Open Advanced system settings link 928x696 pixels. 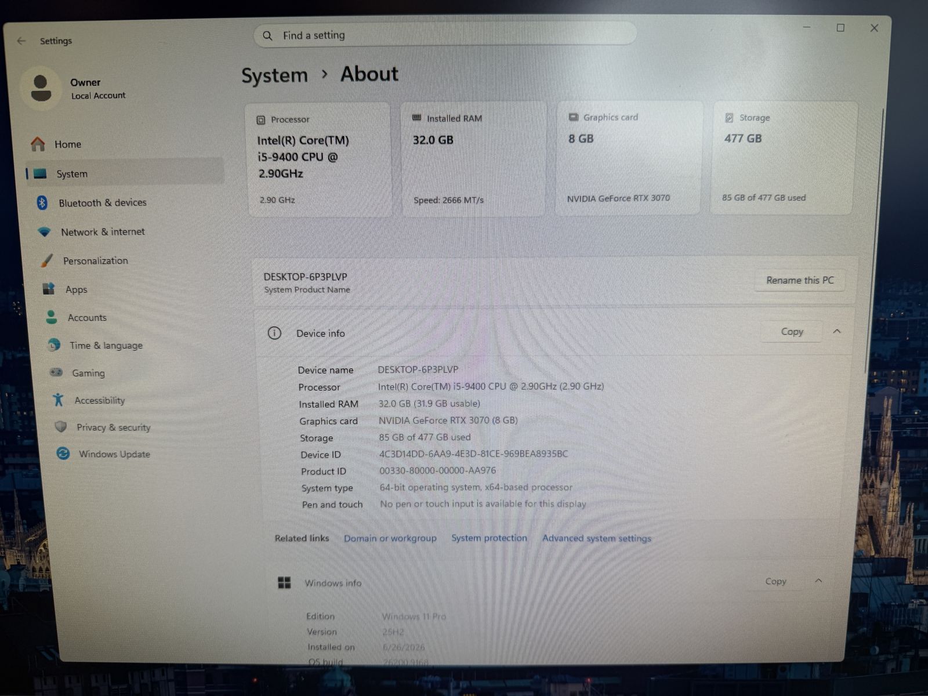[596, 538]
